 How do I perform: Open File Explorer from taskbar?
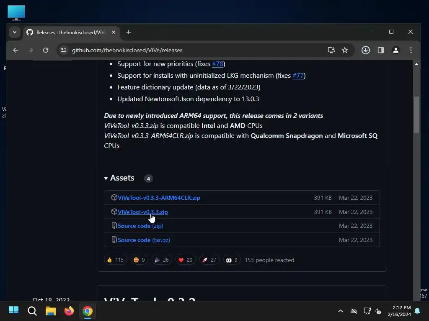(x=51, y=311)
